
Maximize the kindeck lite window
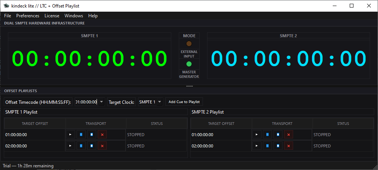[x=352, y=6]
